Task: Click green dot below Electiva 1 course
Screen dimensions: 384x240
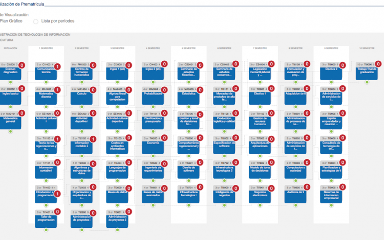Action: pos(260,107)
